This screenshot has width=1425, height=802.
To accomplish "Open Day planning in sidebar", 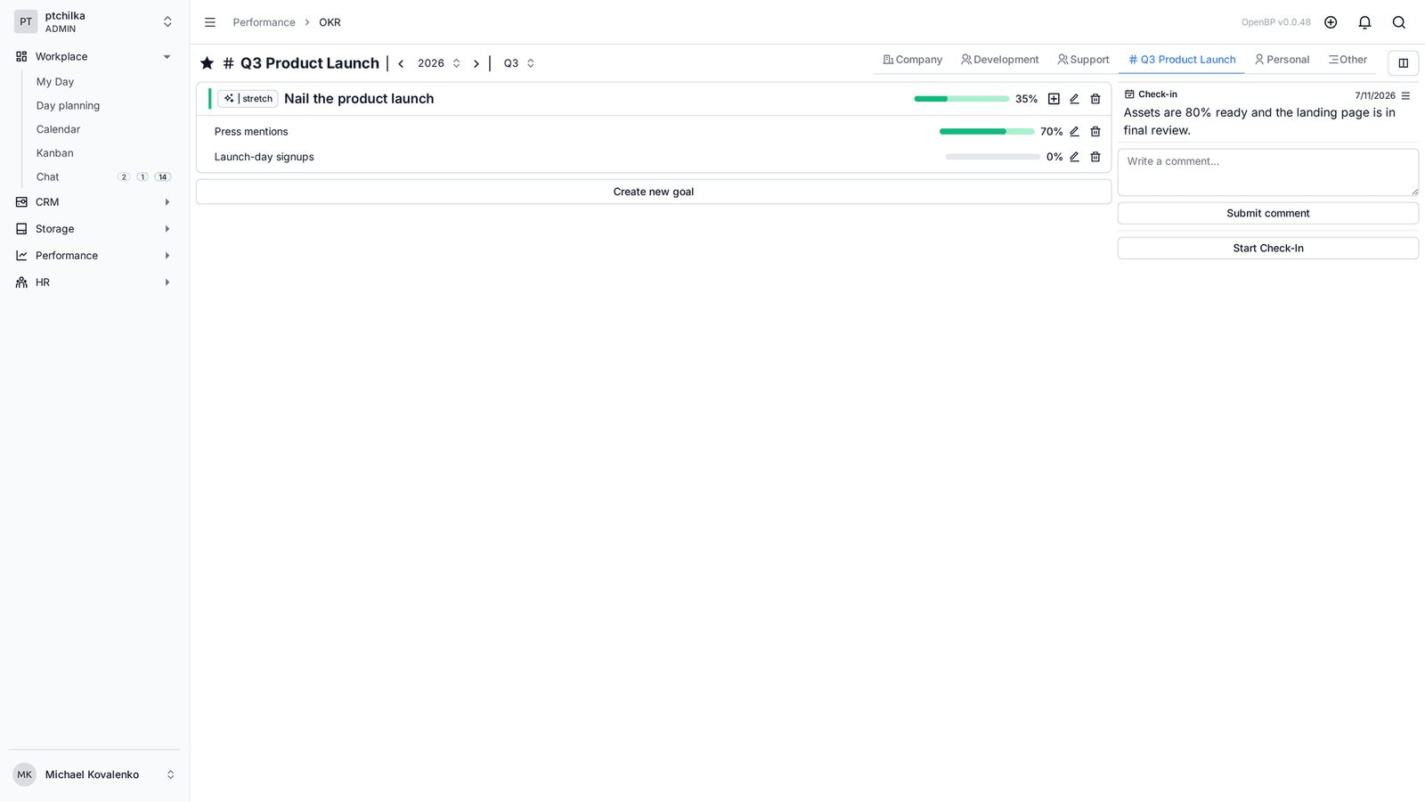I will click(x=68, y=105).
